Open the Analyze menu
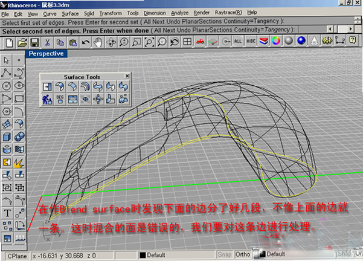 pos(179,13)
